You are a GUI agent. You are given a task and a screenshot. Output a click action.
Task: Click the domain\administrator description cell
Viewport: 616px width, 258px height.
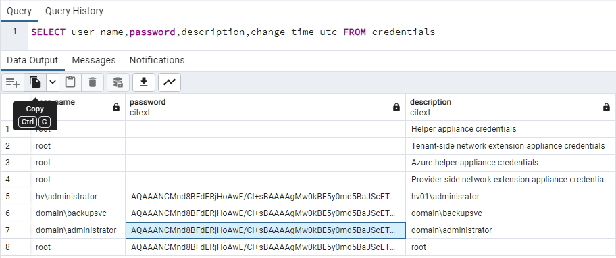click(x=511, y=230)
